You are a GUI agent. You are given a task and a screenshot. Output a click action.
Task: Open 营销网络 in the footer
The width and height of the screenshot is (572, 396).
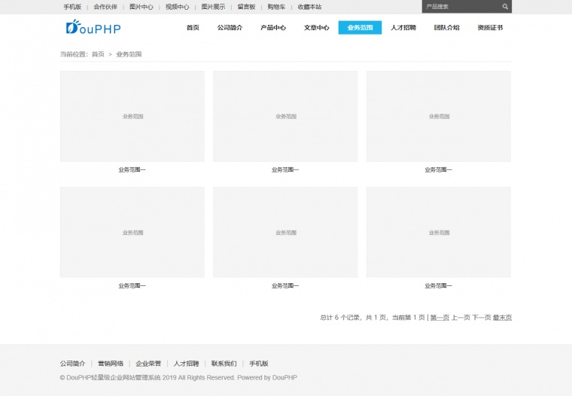coord(111,364)
